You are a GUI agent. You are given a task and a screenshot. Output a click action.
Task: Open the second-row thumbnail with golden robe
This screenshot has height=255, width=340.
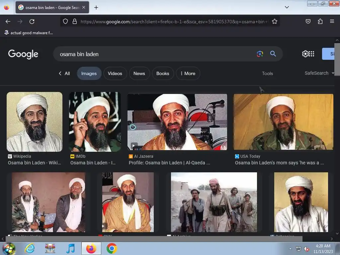128,202
